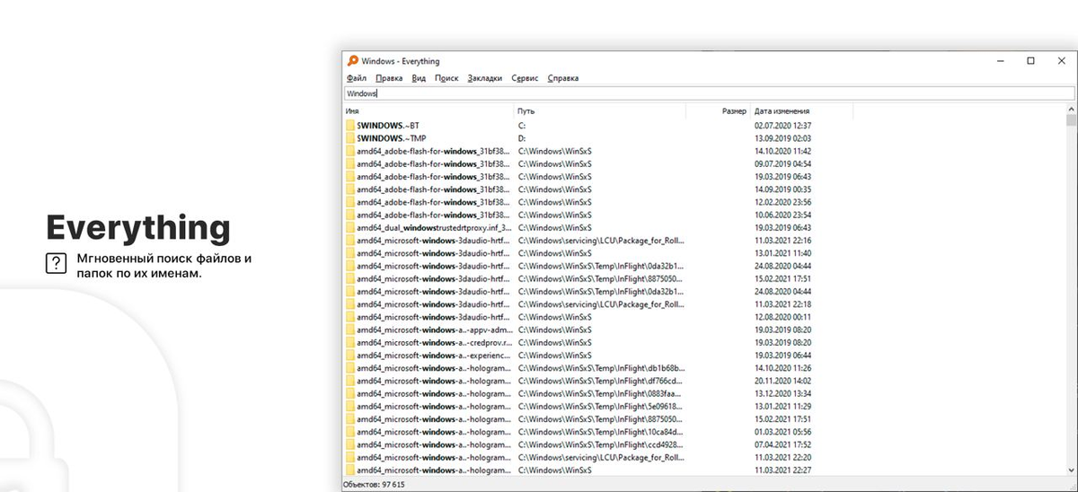Click folder icon in row dated 14.10.2020 11:26

coord(350,368)
